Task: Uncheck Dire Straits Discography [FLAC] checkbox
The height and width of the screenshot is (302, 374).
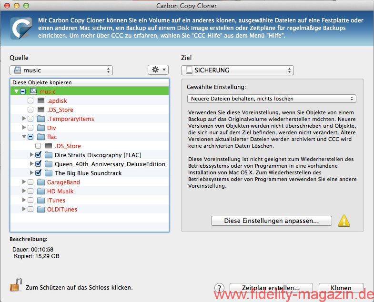Action: tap(39, 155)
